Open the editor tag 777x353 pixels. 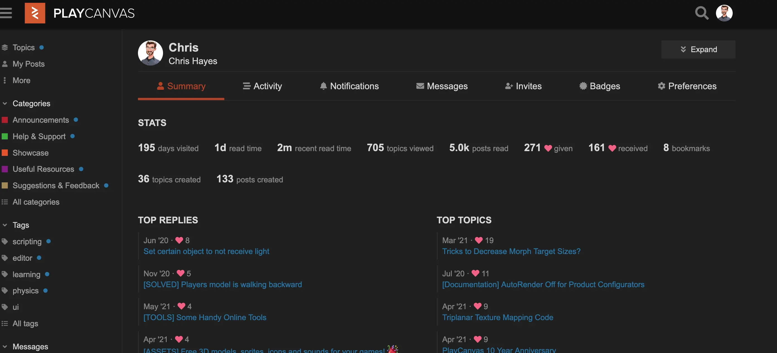22,258
